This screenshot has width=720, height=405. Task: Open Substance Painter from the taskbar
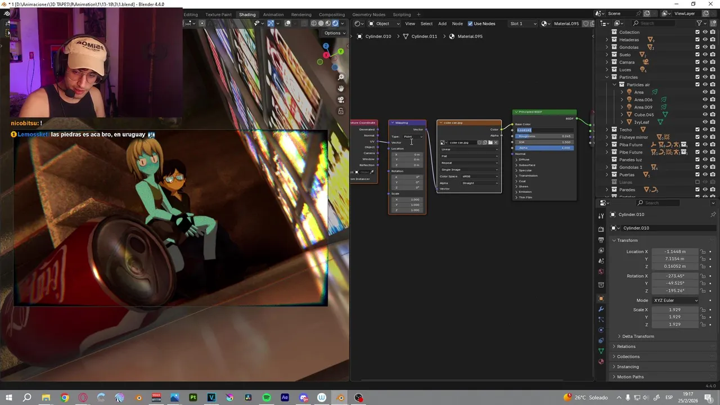[x=193, y=398]
